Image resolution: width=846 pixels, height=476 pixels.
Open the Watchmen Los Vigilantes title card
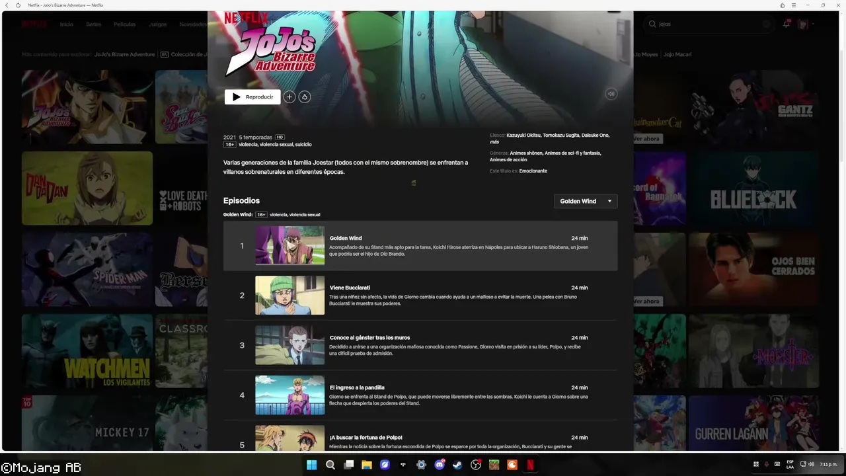(x=87, y=351)
